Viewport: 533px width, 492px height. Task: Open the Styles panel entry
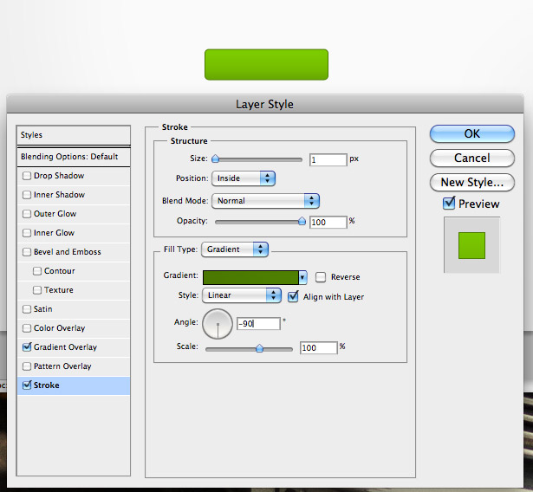pyautogui.click(x=74, y=135)
